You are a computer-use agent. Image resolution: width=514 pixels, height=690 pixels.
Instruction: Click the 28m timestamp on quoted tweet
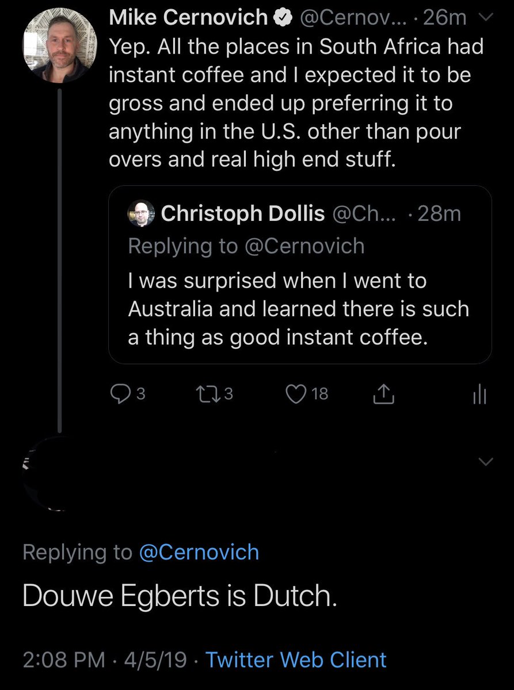pyautogui.click(x=439, y=214)
